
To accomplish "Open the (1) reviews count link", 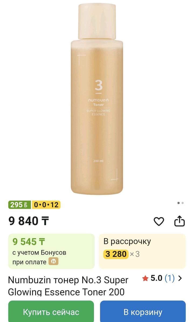I will click(x=169, y=278).
